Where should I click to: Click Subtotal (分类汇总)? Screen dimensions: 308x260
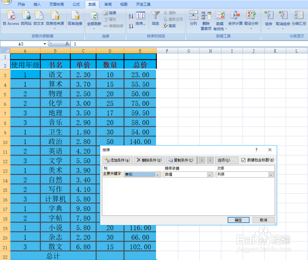[x=299, y=18]
